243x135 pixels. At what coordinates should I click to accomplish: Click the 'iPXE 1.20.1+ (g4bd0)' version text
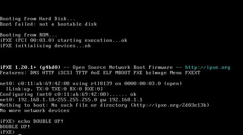pos(30,67)
